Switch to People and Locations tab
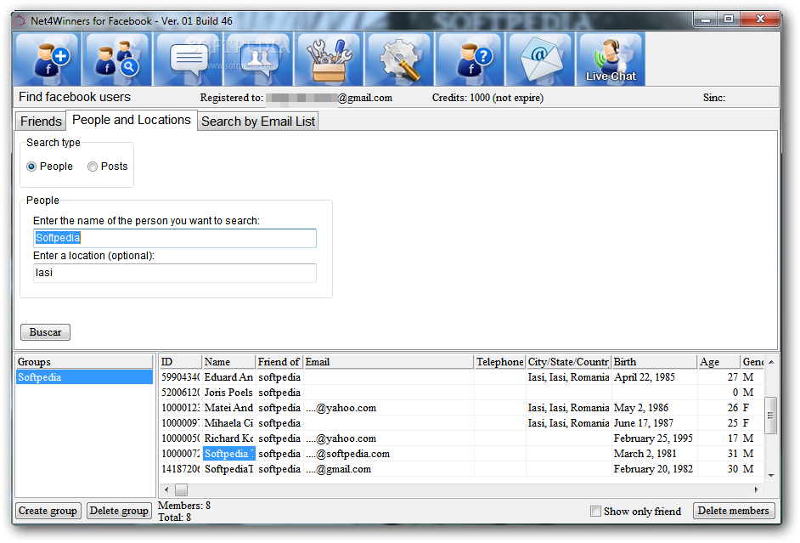The height and width of the screenshot is (543, 800). 132,120
